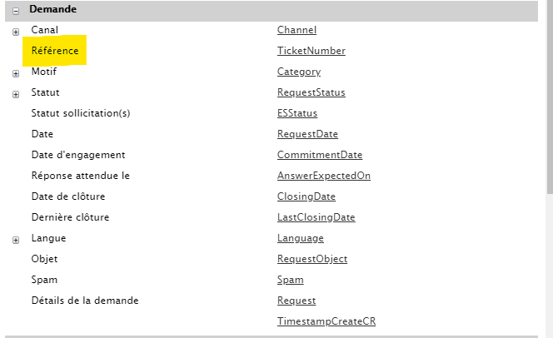
Task: Open the ClosingDate link
Action: click(306, 196)
